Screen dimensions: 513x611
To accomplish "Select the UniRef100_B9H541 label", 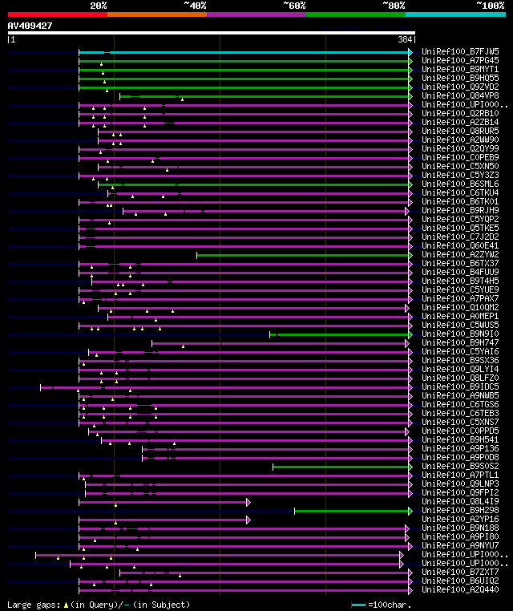I will pyautogui.click(x=460, y=439).
